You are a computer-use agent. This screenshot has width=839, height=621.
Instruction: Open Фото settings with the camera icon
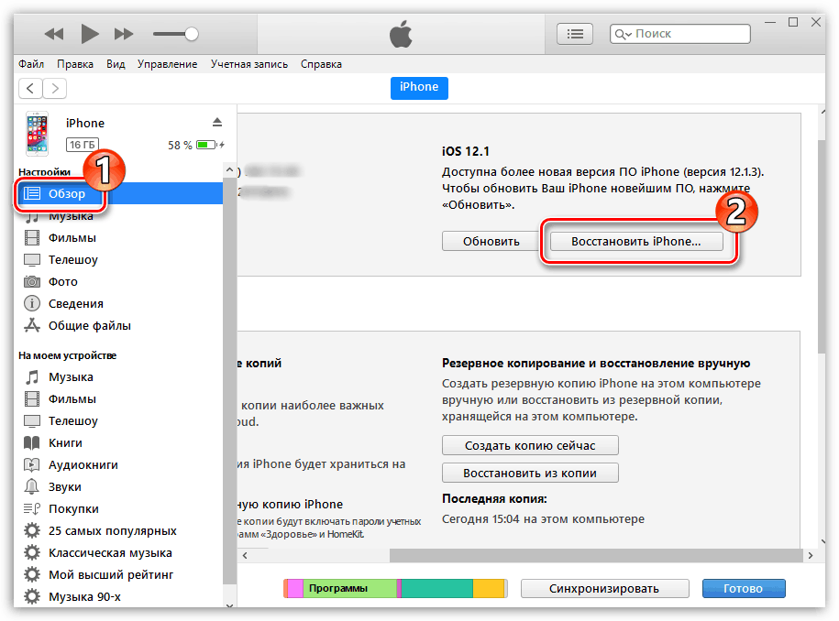[119, 281]
